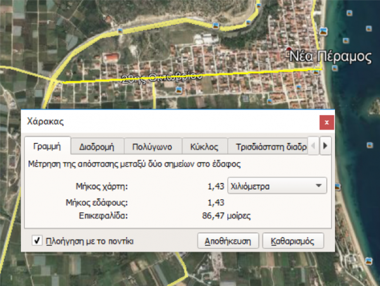Close the Χάρακας ruler dialog
Screen dimensions: 380x286
[x=326, y=121]
